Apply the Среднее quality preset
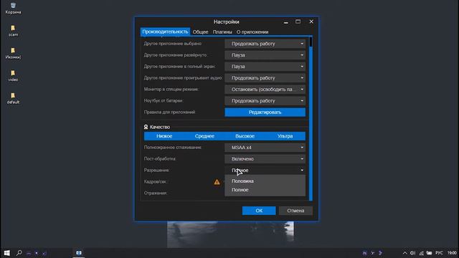 [x=204, y=136]
